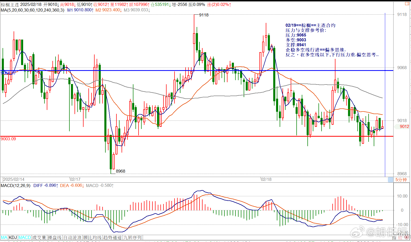Click the 多空:9003 annotation line

(x=296, y=40)
